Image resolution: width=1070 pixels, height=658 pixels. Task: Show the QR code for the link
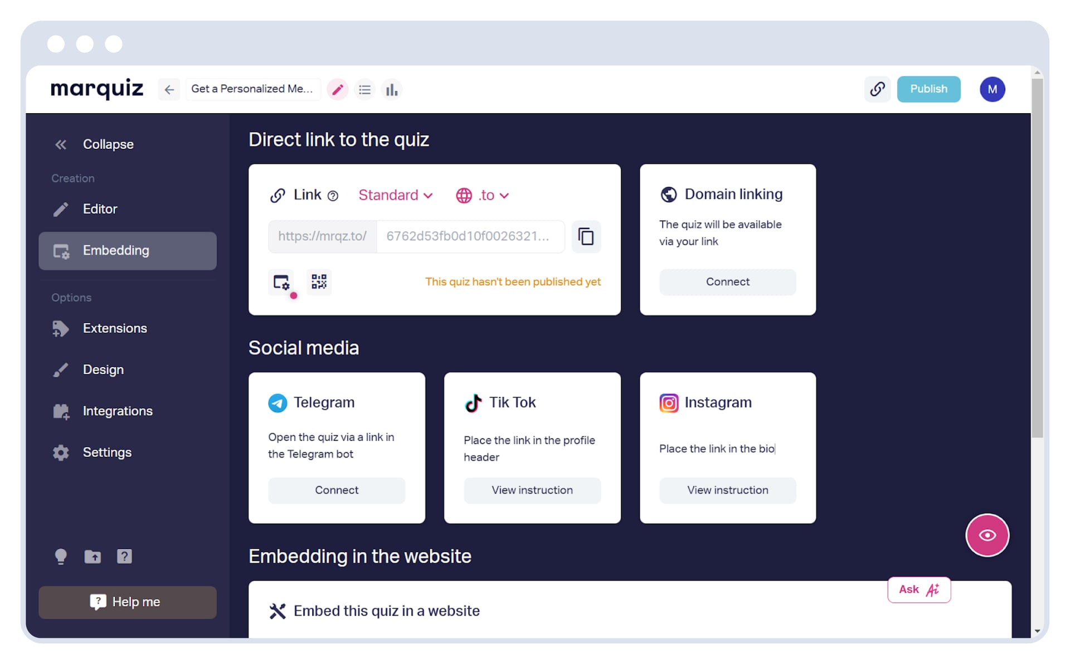(319, 282)
